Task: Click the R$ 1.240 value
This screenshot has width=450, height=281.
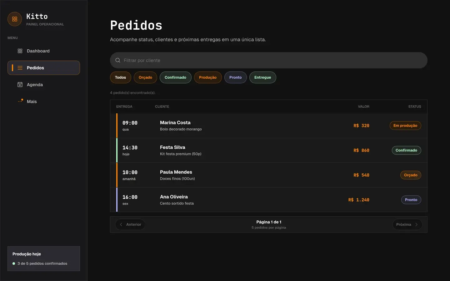Action: (359, 200)
